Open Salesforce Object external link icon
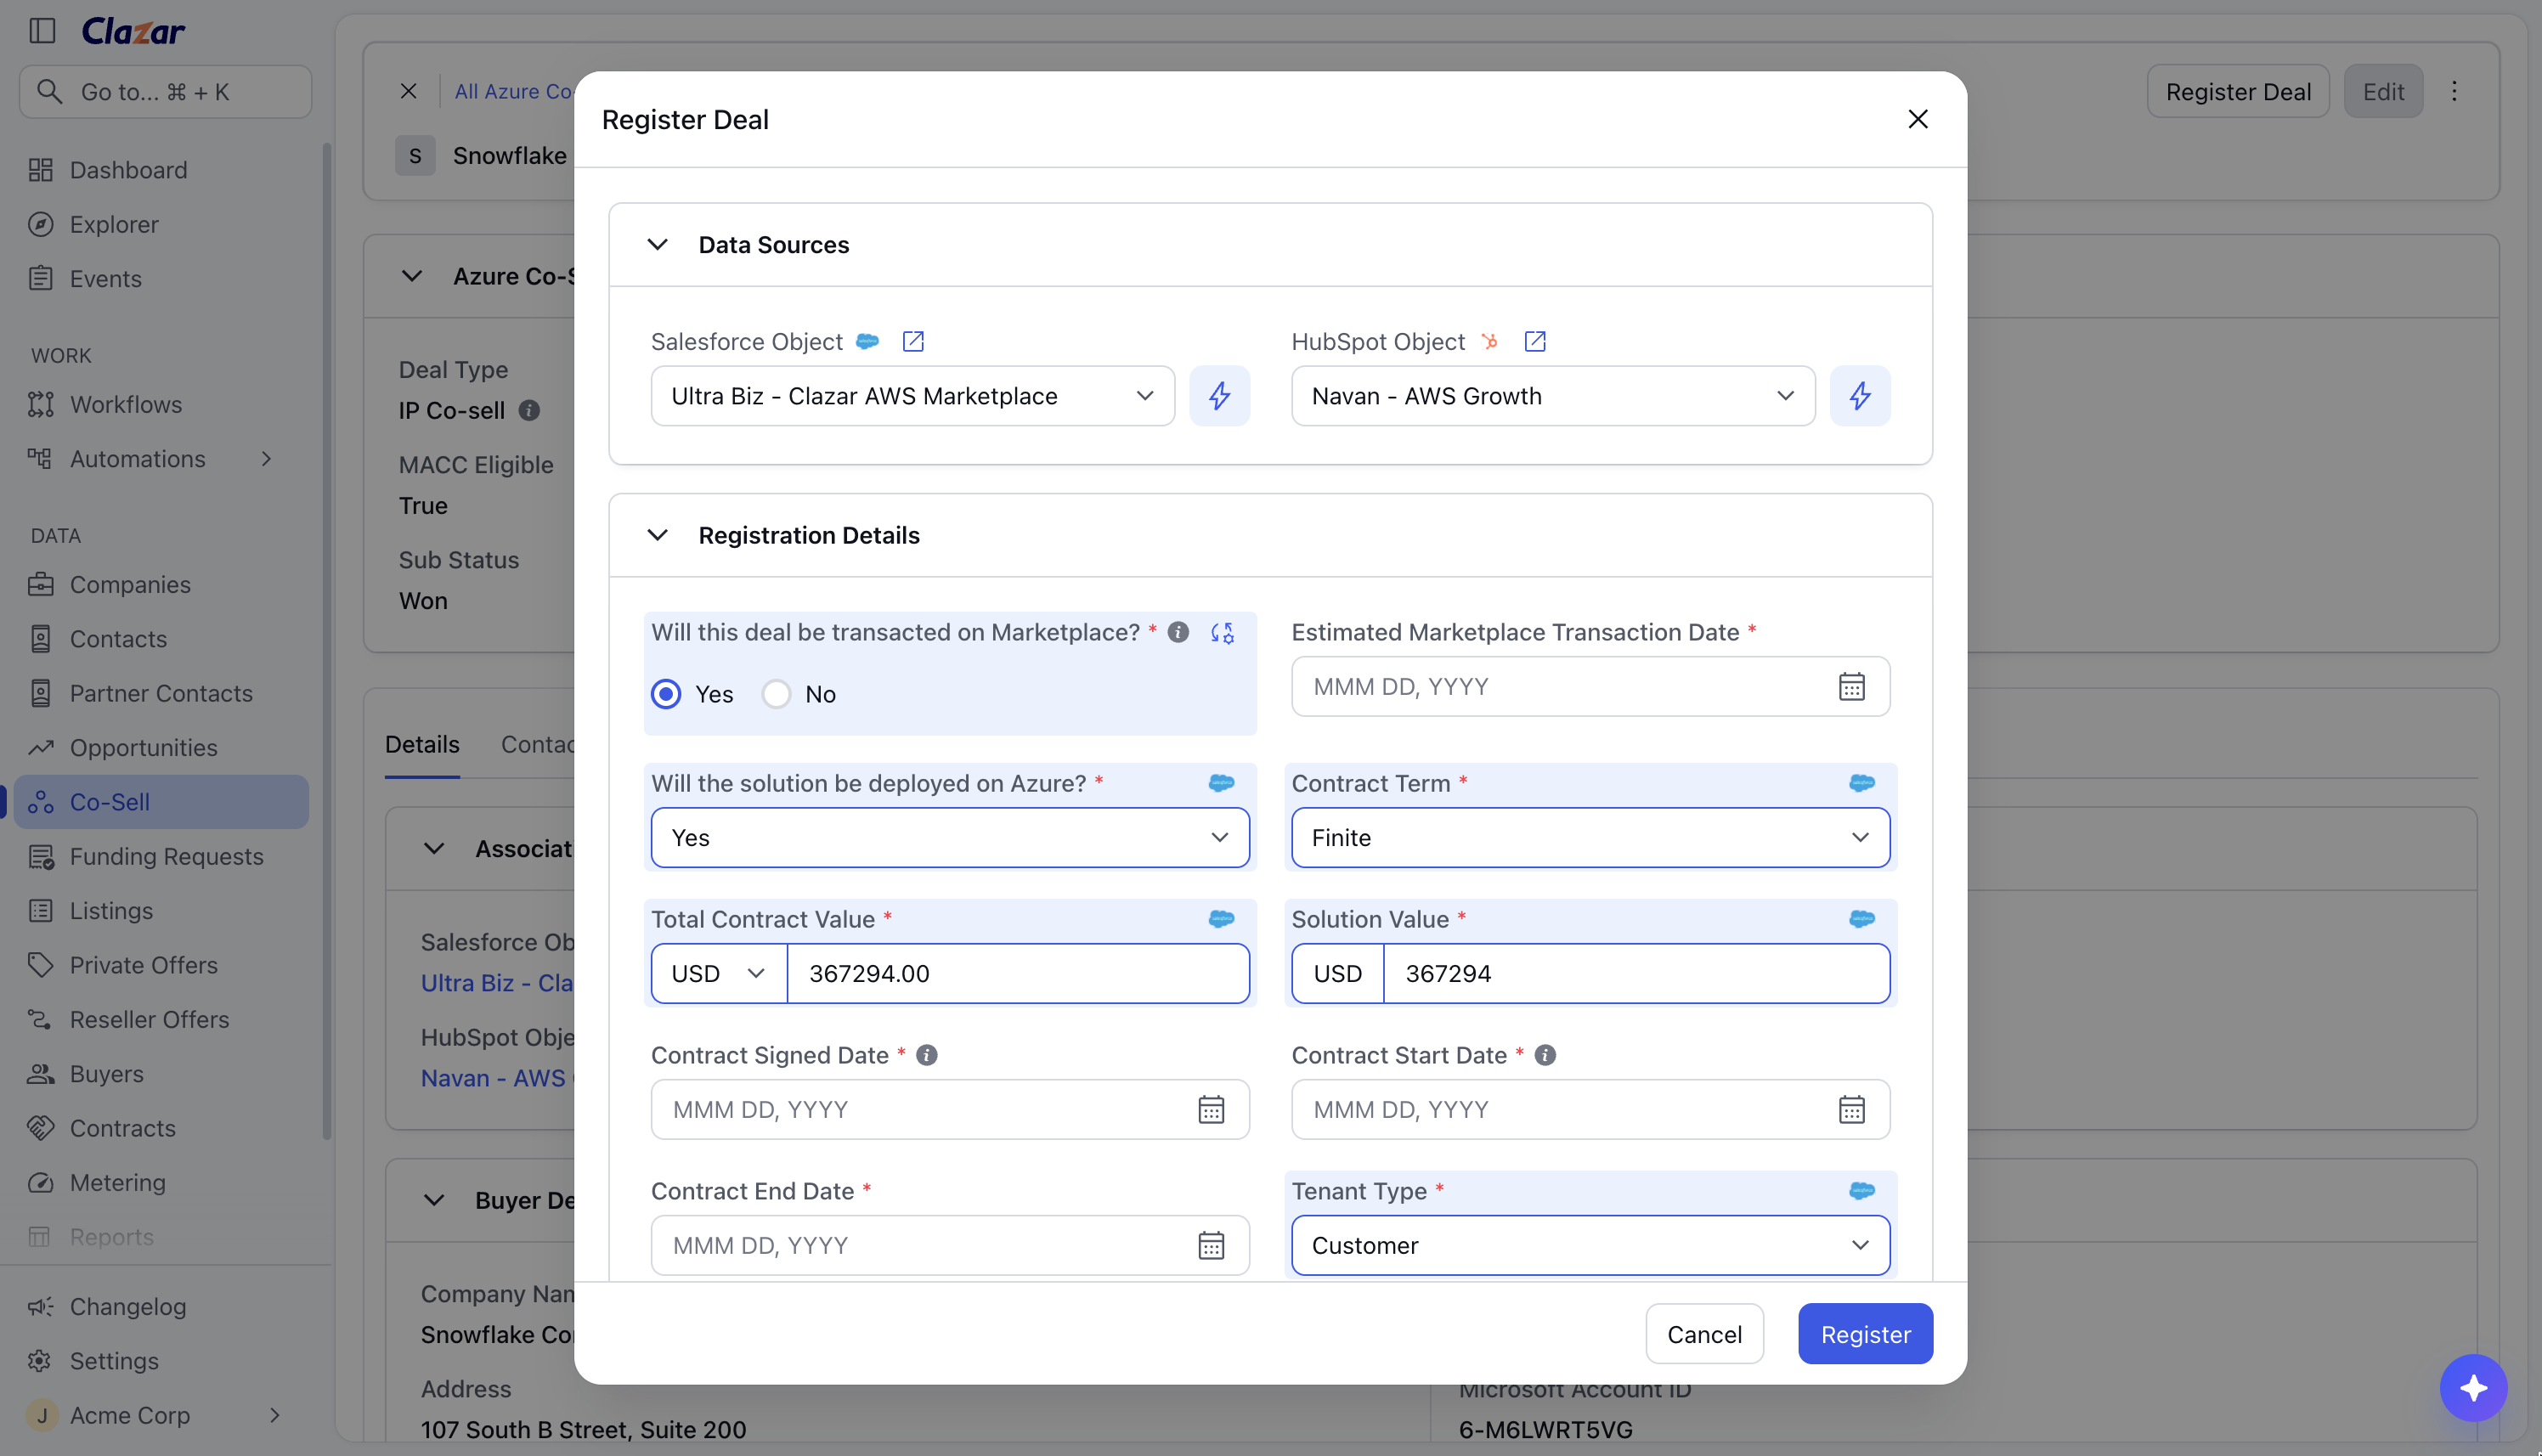Screen dimensions: 2542x1456 [913, 342]
